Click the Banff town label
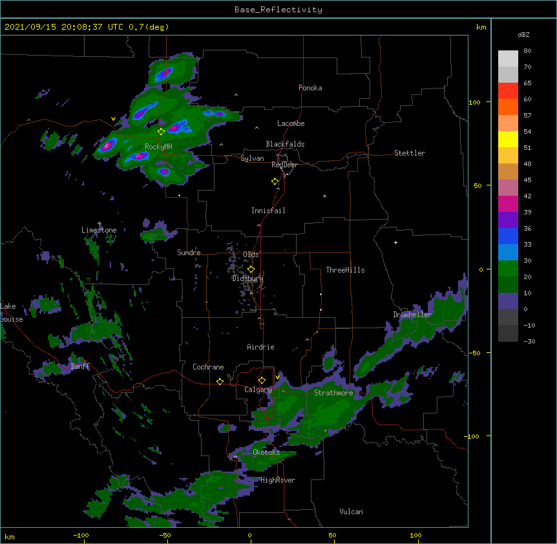 [80, 366]
